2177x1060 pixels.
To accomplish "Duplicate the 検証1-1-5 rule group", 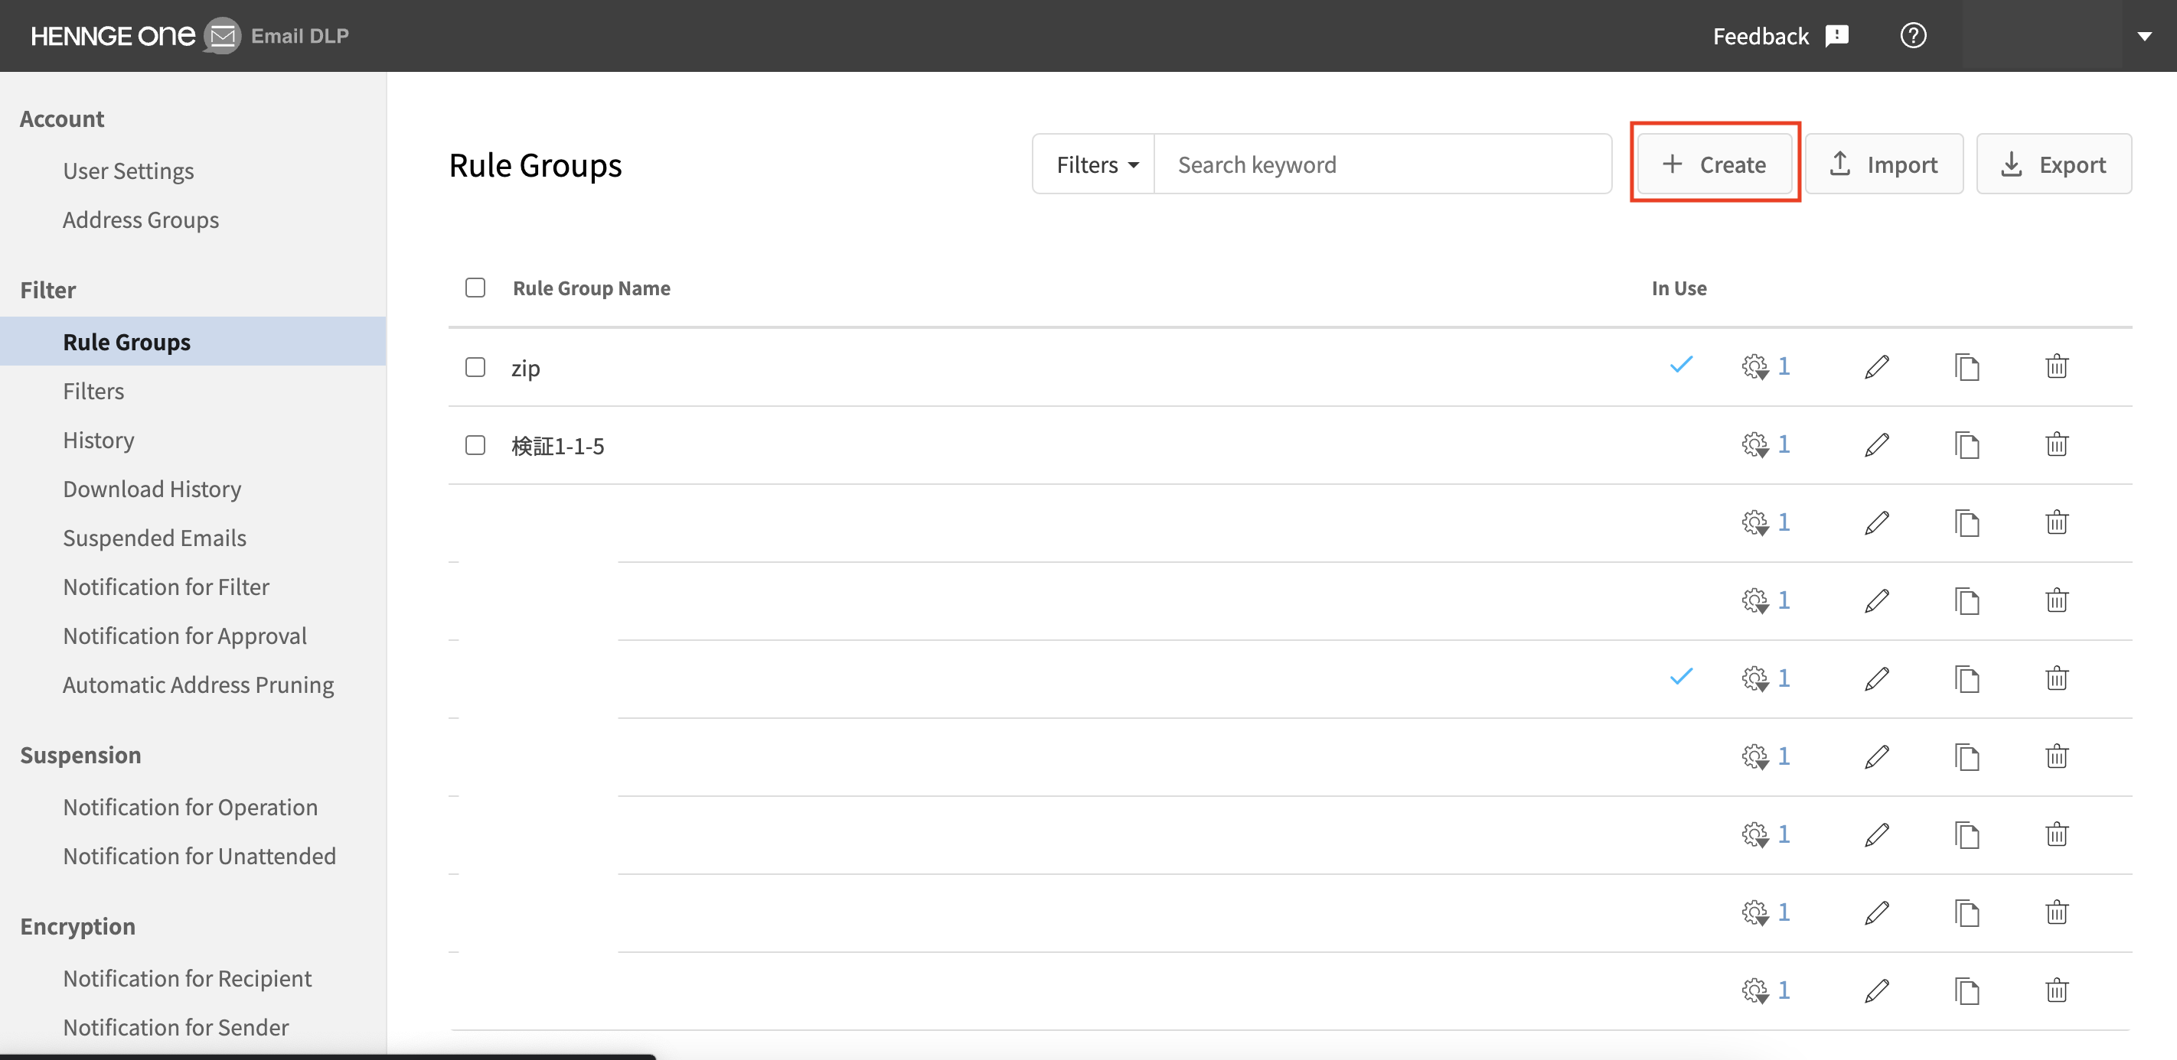I will (x=1966, y=445).
